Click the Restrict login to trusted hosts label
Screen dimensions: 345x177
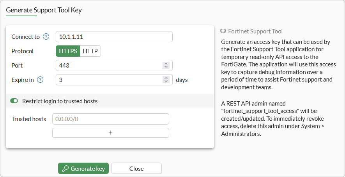tap(60, 101)
